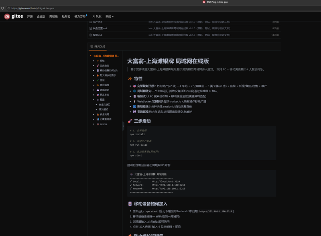Click the blue icon before 断线重连
The image size is (321, 236).
(x=134, y=106)
